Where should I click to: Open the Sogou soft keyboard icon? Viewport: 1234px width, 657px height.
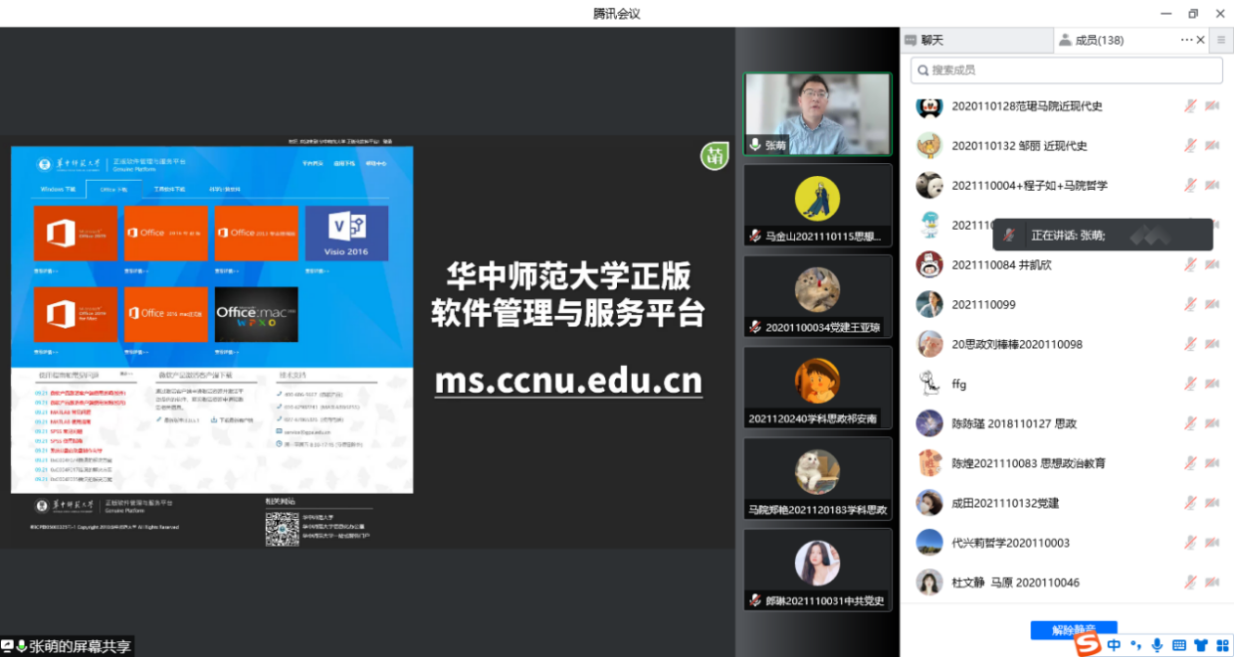(1179, 645)
